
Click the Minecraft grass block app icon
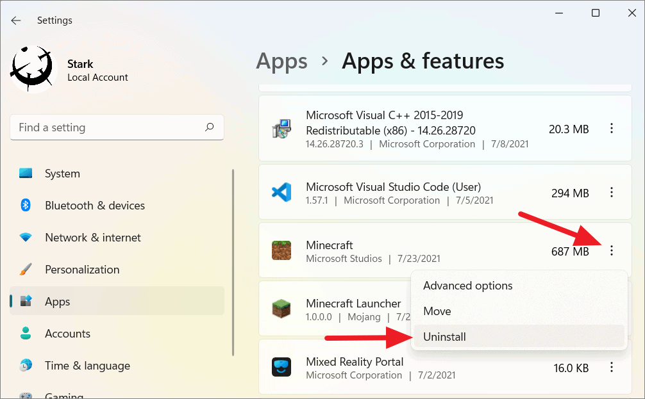282,250
